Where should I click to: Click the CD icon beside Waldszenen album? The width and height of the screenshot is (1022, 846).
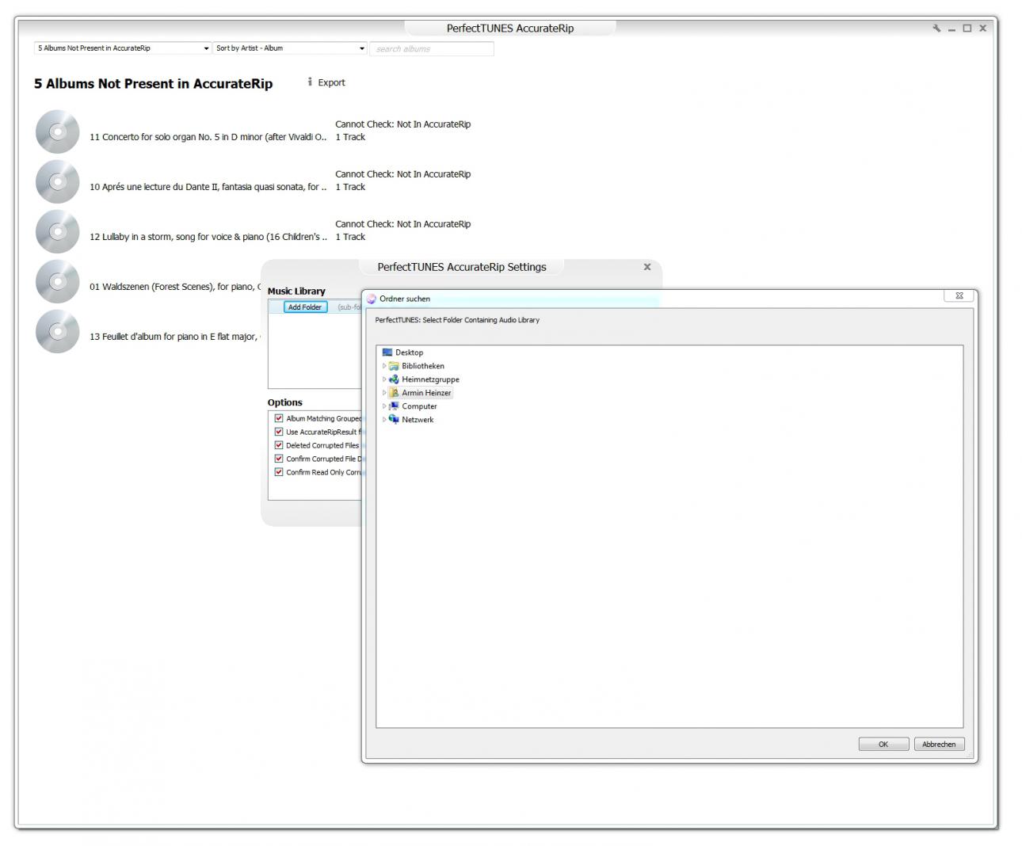pyautogui.click(x=58, y=281)
